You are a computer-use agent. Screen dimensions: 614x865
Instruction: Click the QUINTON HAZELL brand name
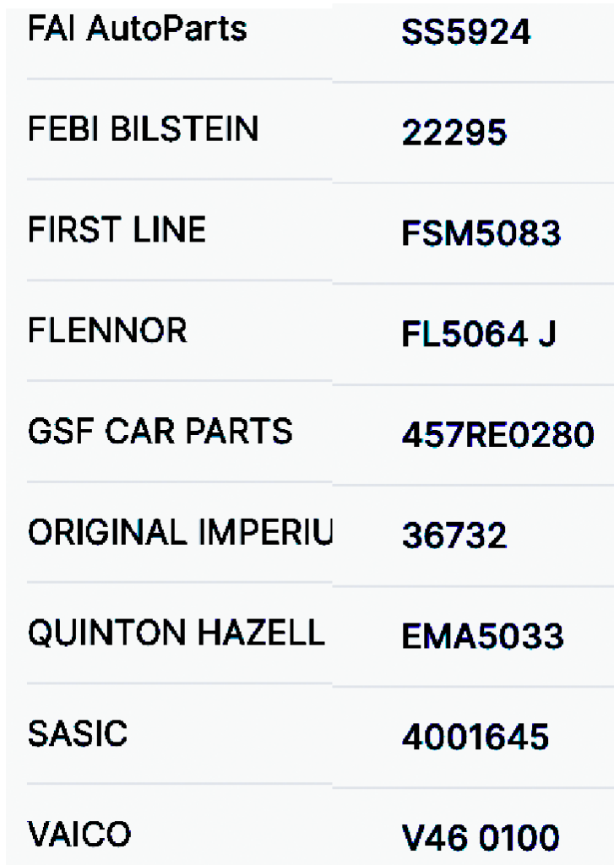tap(177, 633)
